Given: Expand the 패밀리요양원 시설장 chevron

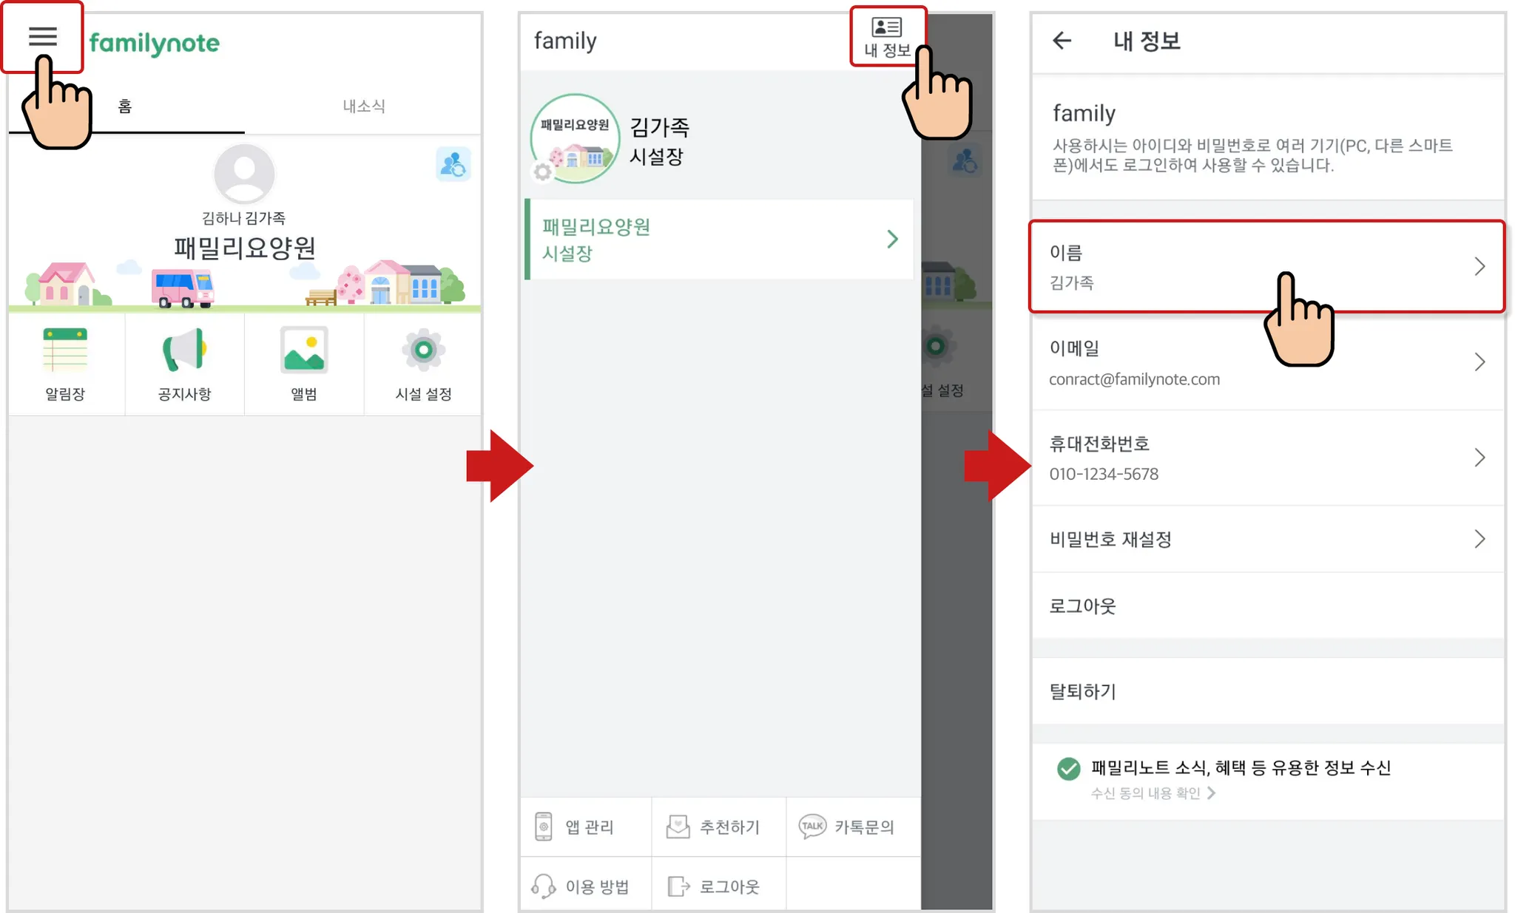Looking at the screenshot, I should tap(892, 239).
